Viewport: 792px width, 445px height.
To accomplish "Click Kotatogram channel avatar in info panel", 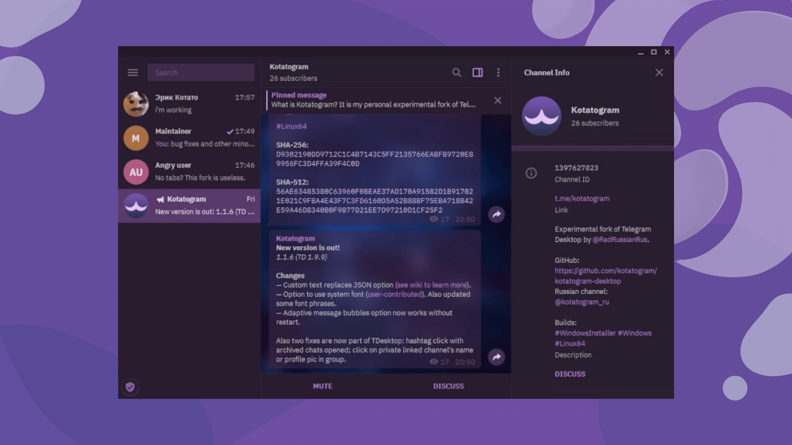I will 541,116.
